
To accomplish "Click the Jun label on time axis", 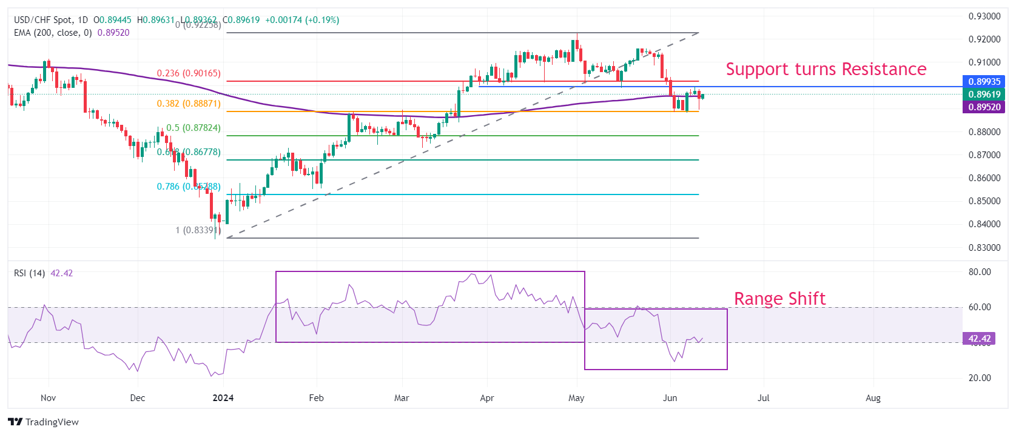I will pyautogui.click(x=670, y=398).
